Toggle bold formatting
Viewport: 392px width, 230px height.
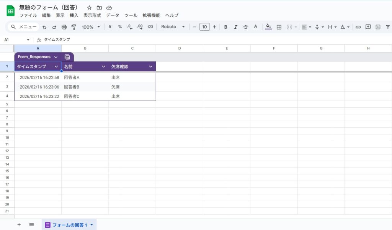pos(225,27)
